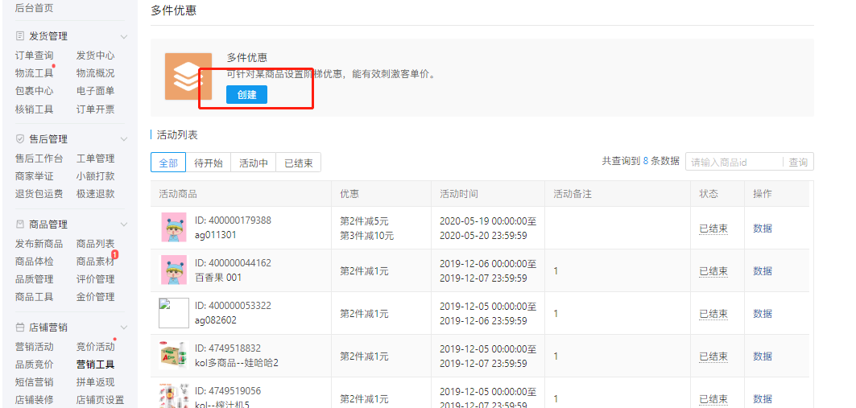Viewport: 856px width, 408px height.
Task: Click the blue 创建 button
Action: [246, 94]
